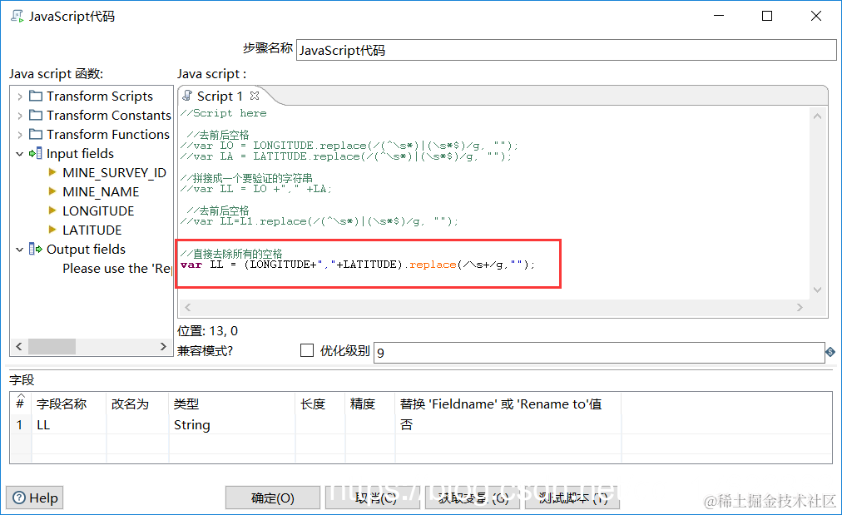842x515 pixels.
Task: Select the MINE_NAME input field
Action: point(101,191)
